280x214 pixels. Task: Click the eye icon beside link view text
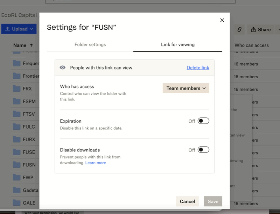click(x=63, y=67)
